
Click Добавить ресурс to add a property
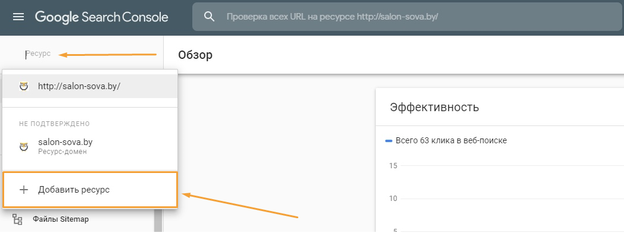[x=90, y=190]
